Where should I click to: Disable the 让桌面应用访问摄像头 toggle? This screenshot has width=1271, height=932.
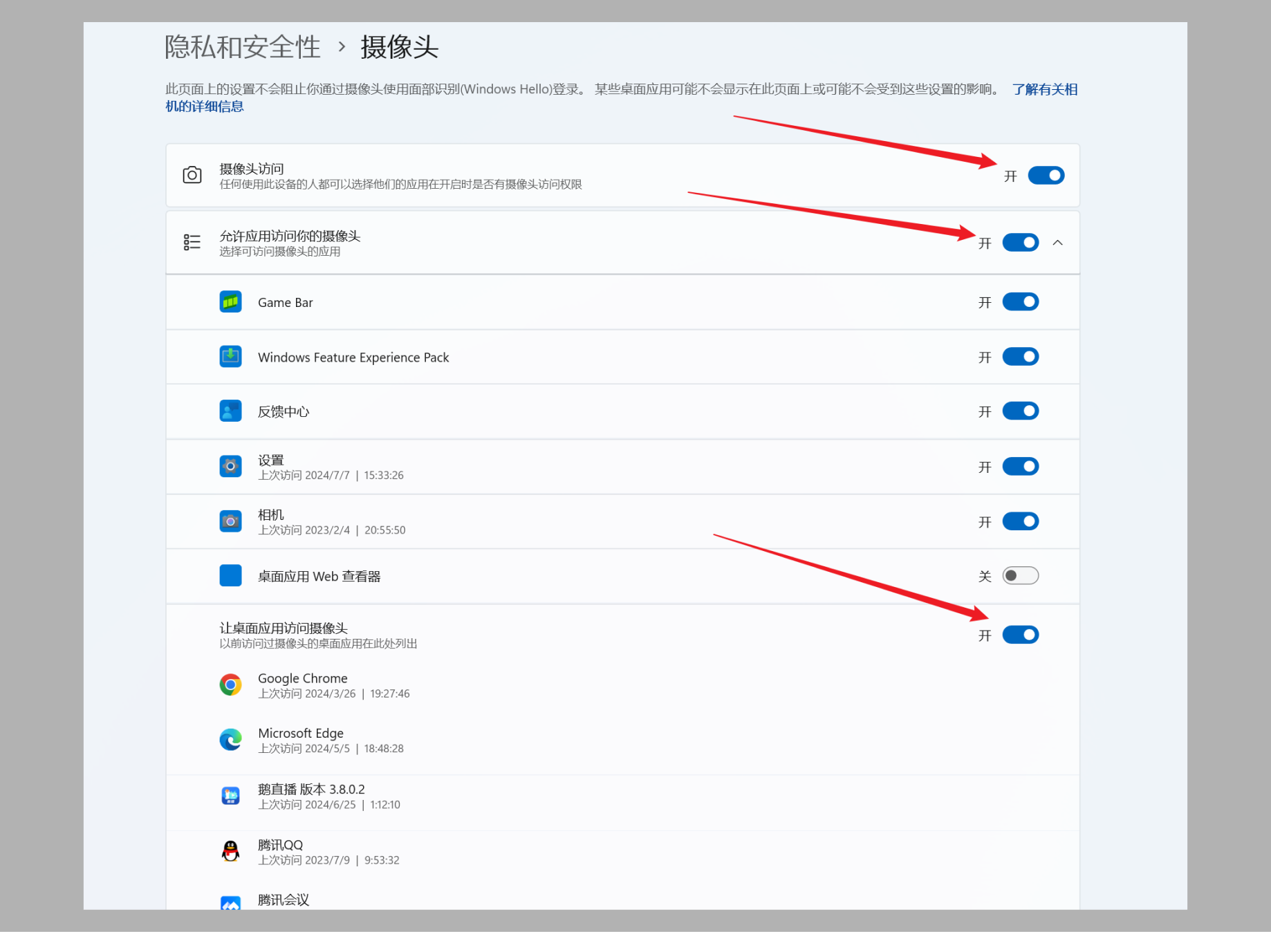pos(1021,635)
